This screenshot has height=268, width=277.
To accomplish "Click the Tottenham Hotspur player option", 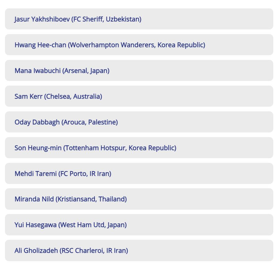I will 138,148.
